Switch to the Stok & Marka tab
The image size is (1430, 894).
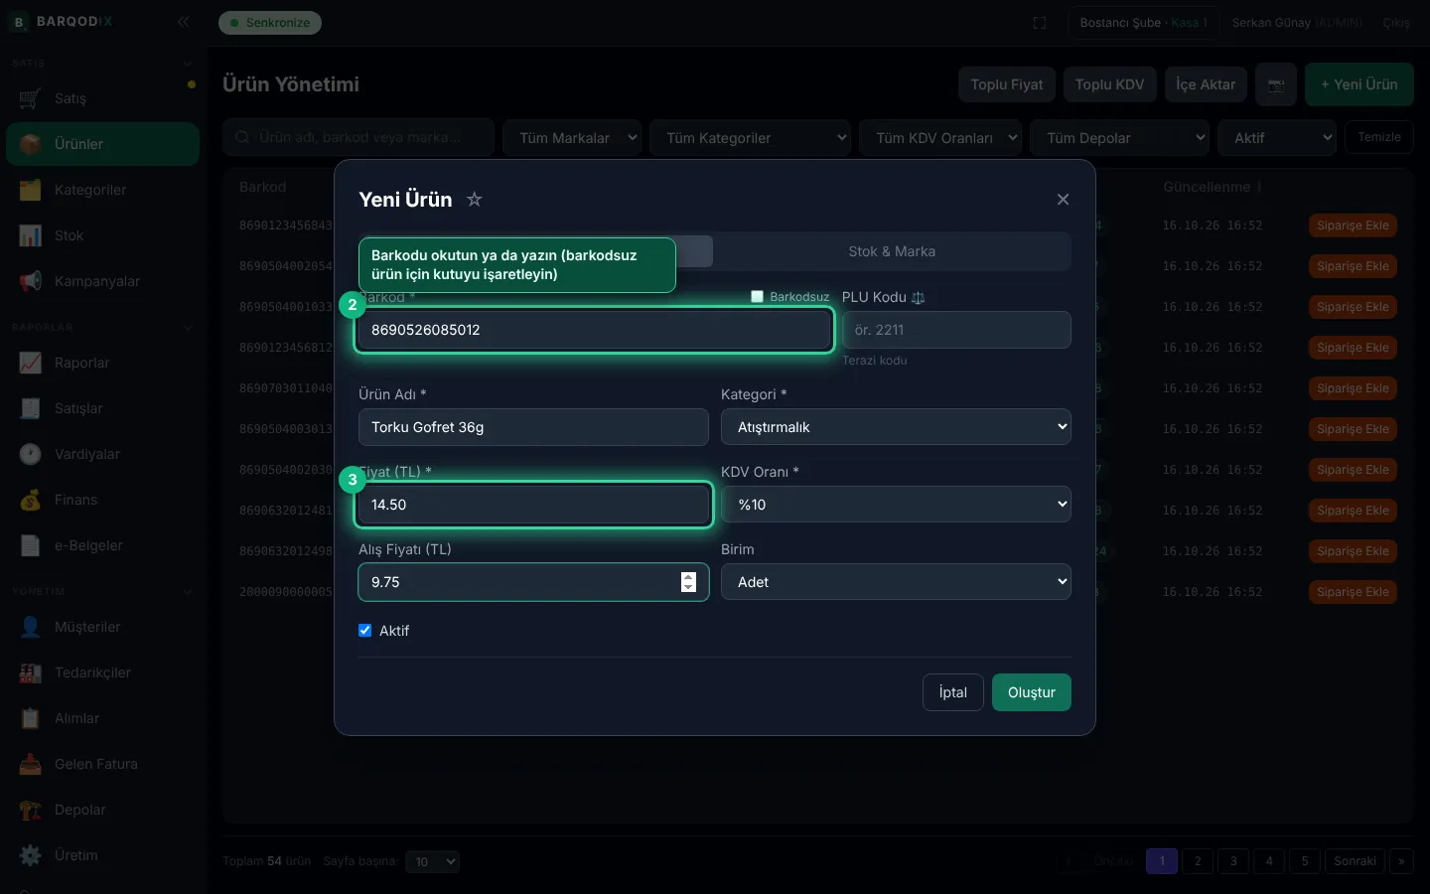coord(892,251)
